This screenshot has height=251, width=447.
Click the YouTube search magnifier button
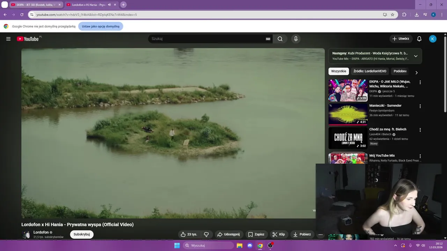[x=280, y=39]
